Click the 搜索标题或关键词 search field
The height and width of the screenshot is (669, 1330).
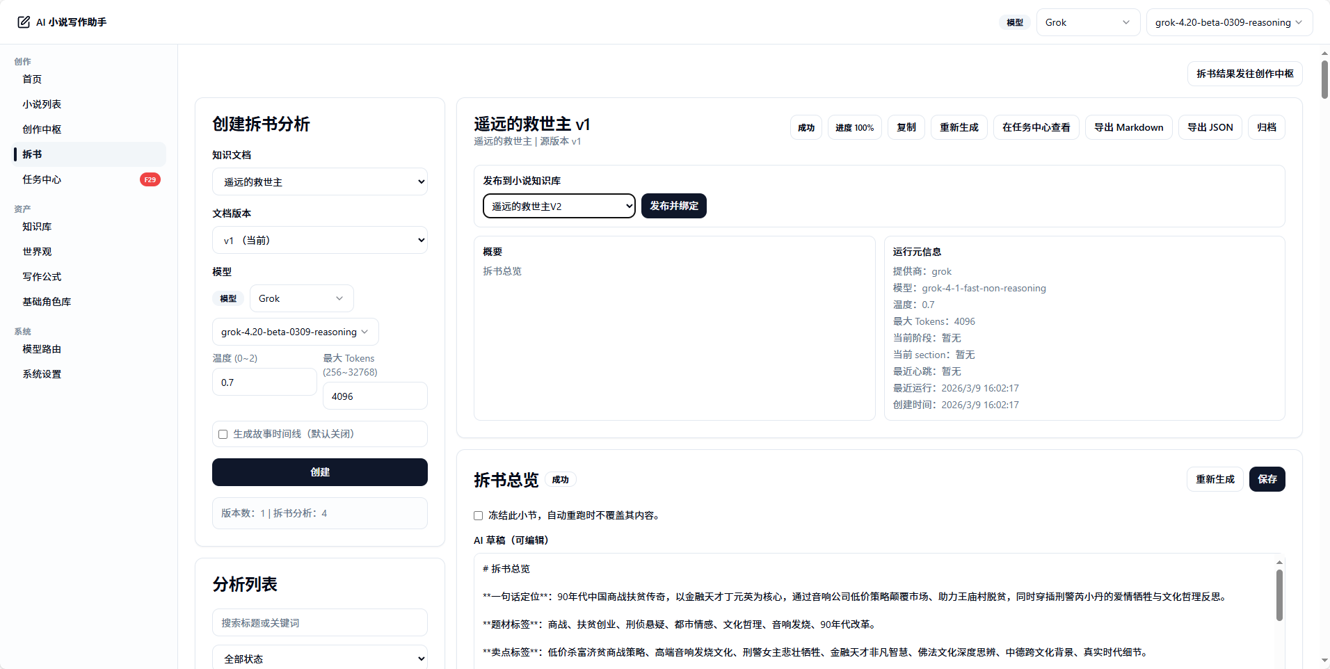point(319,622)
